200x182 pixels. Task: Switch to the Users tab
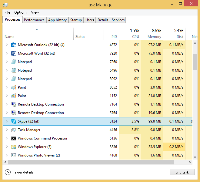pos(90,20)
